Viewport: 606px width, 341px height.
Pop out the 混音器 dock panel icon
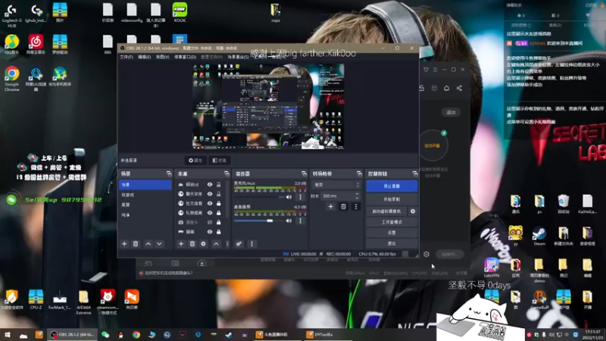304,174
